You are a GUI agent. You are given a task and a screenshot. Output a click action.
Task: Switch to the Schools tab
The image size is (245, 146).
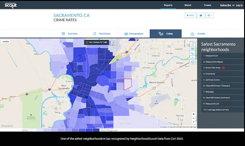coord(198,34)
